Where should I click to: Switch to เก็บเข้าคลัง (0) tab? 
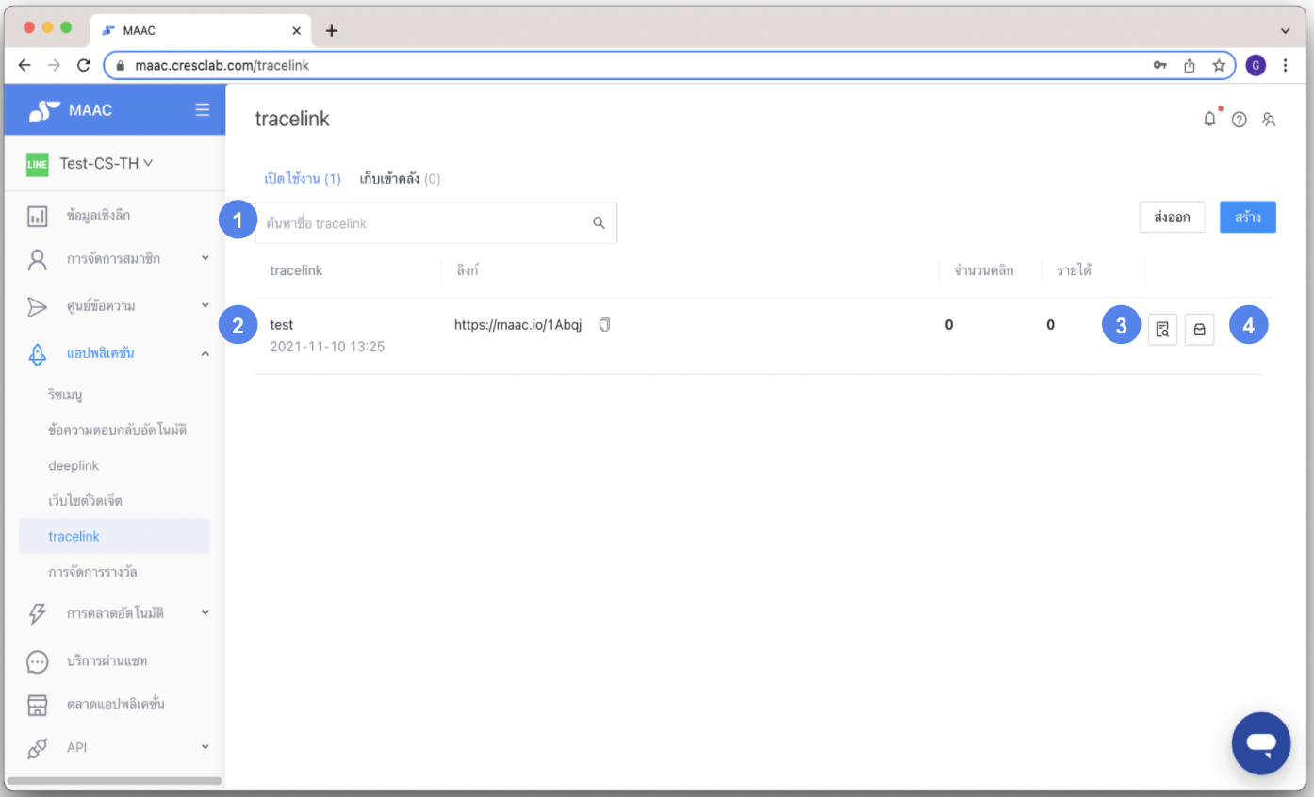point(401,178)
